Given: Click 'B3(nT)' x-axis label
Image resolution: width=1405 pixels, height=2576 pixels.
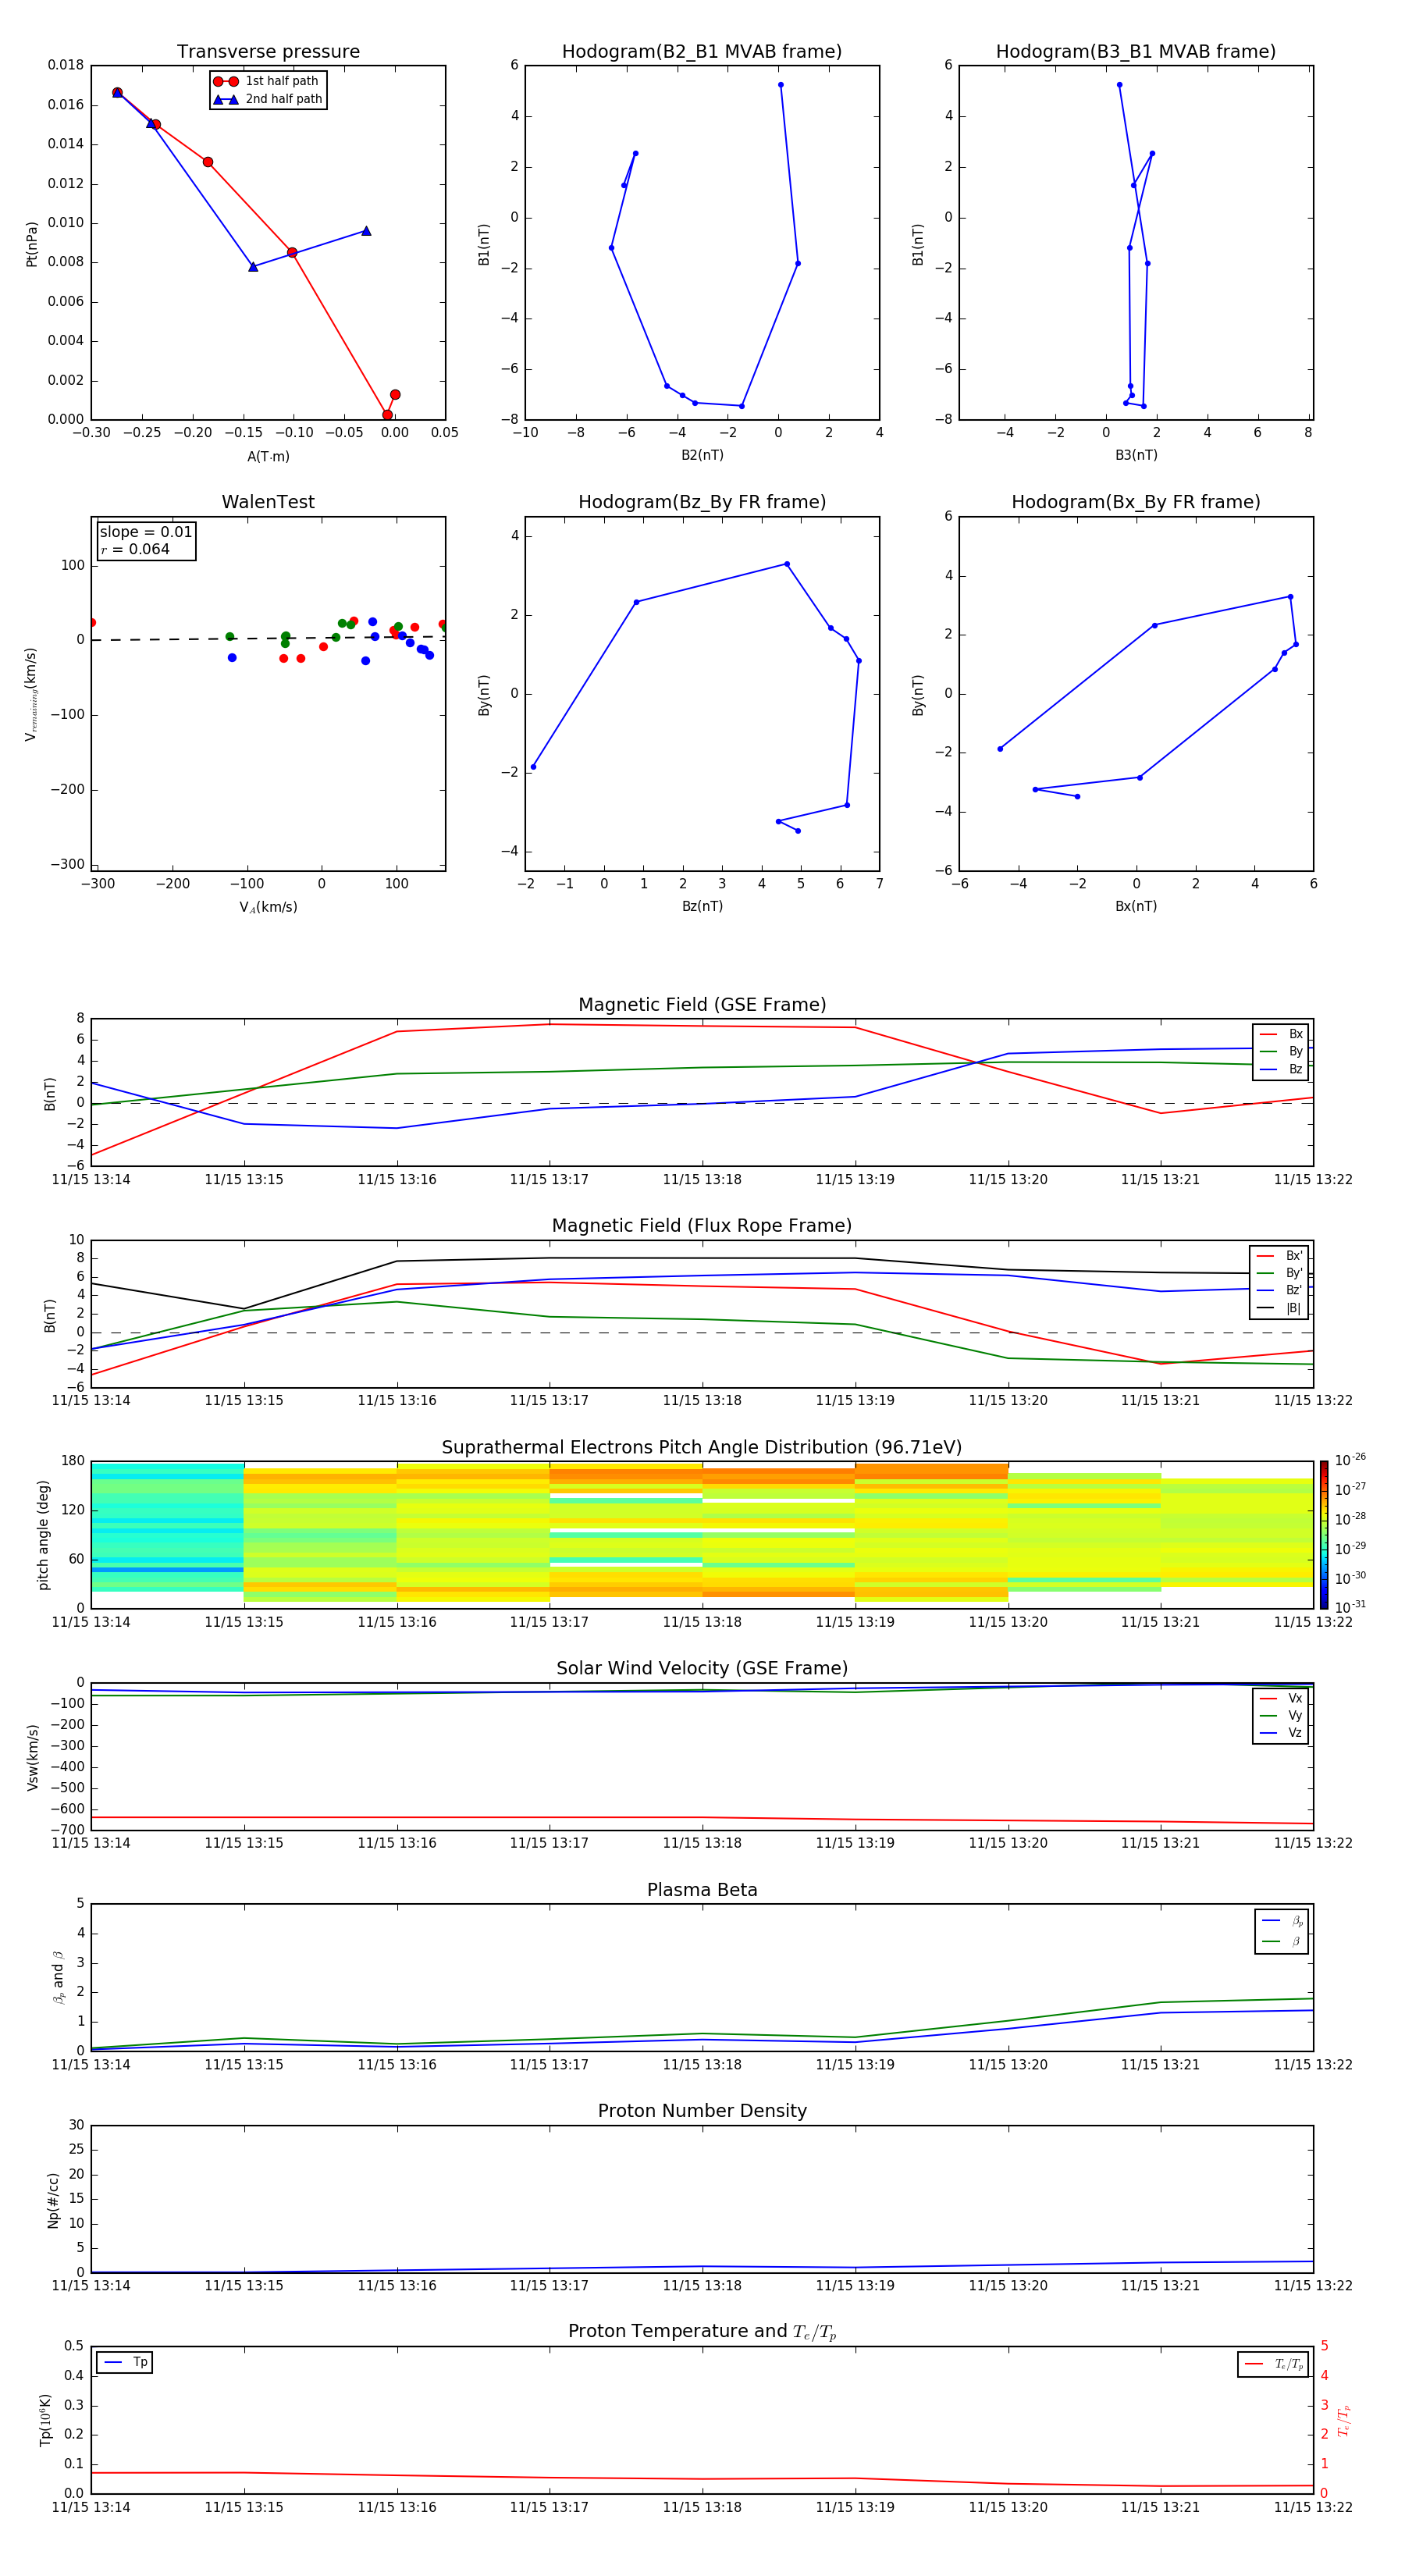Looking at the screenshot, I should [1136, 455].
